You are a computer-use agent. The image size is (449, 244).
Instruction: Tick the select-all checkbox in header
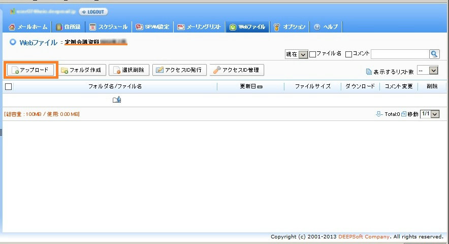coord(8,87)
